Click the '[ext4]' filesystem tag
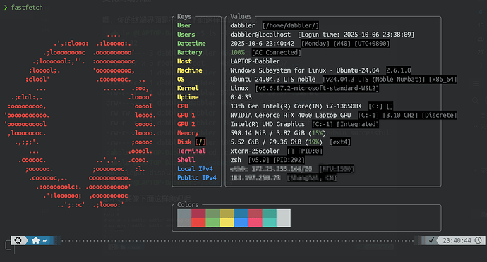The image size is (487, 262). (340, 142)
